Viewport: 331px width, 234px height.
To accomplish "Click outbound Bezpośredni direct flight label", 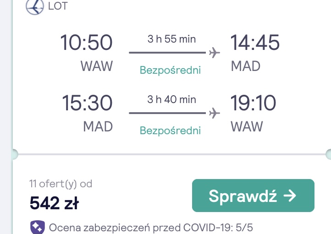I will (x=170, y=70).
